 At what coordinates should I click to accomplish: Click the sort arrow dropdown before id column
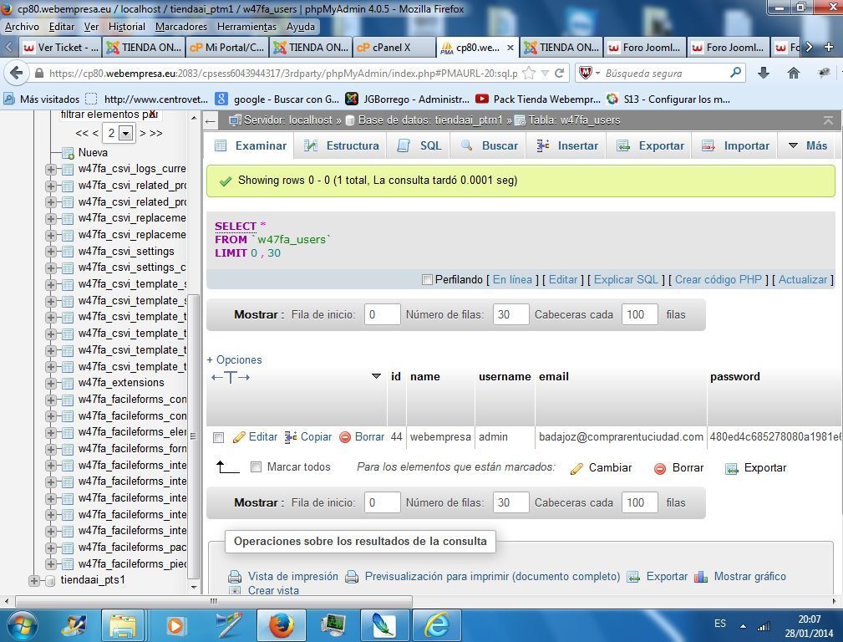376,376
